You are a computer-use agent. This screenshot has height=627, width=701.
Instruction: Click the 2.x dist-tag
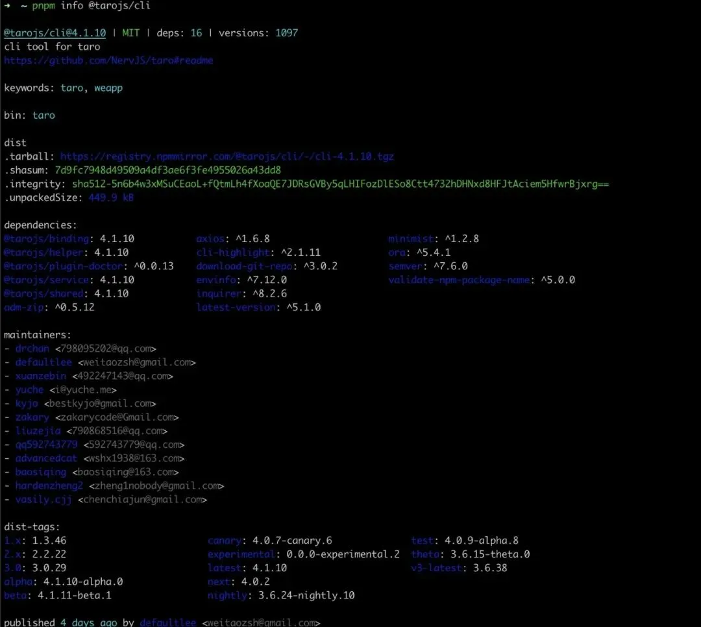pyautogui.click(x=12, y=554)
